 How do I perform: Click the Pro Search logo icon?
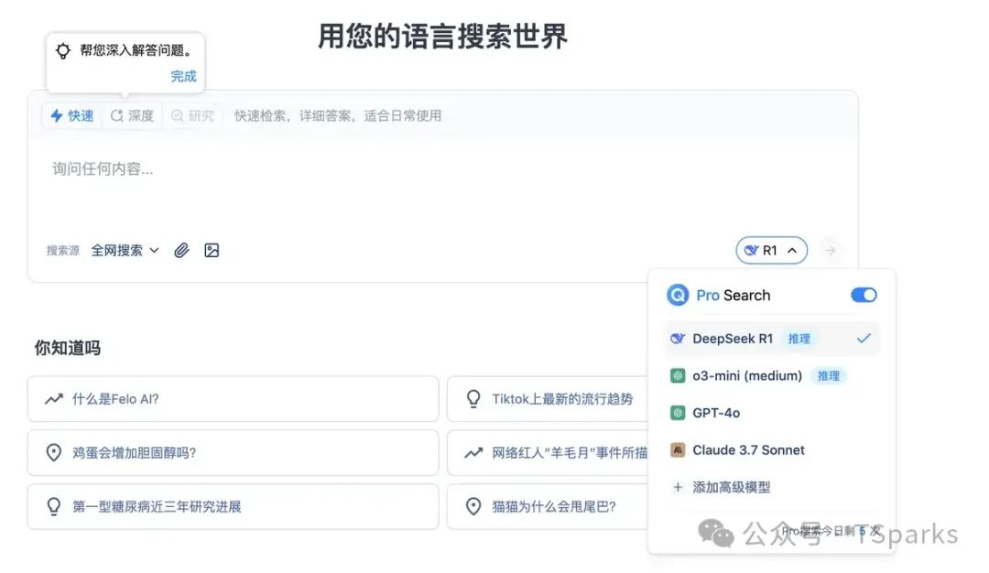(x=678, y=295)
